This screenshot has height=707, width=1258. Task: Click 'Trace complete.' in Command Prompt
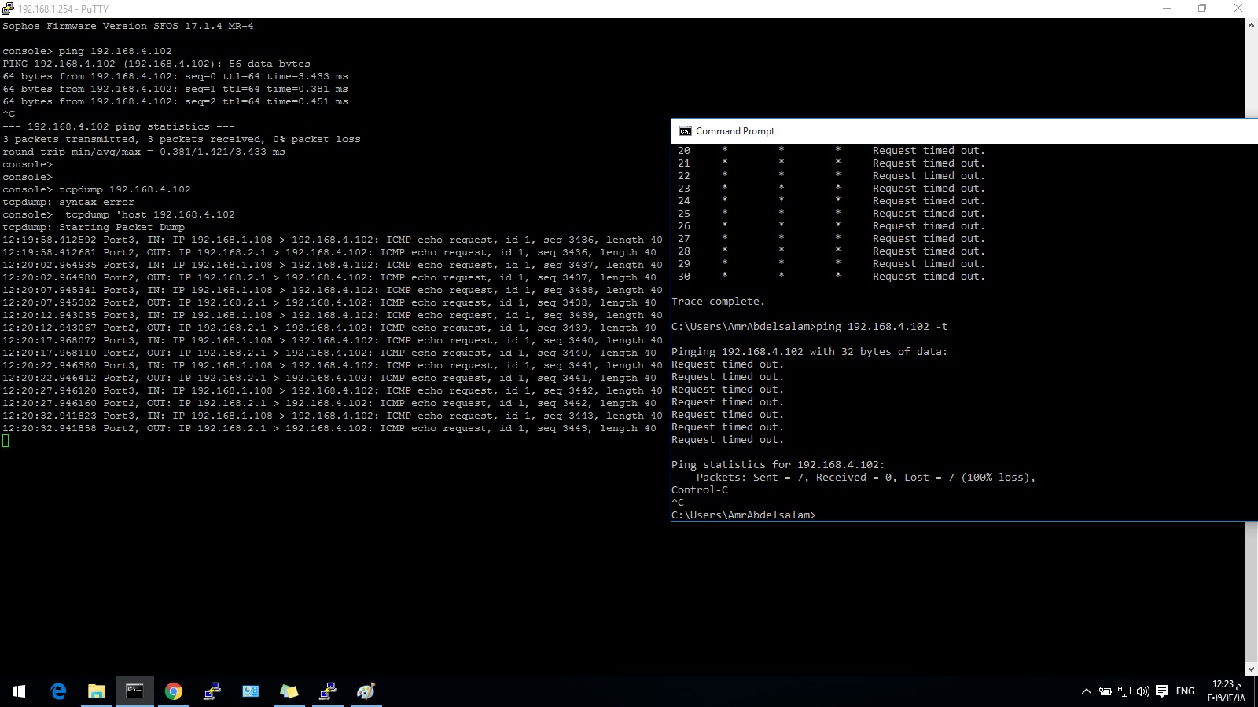pos(718,302)
